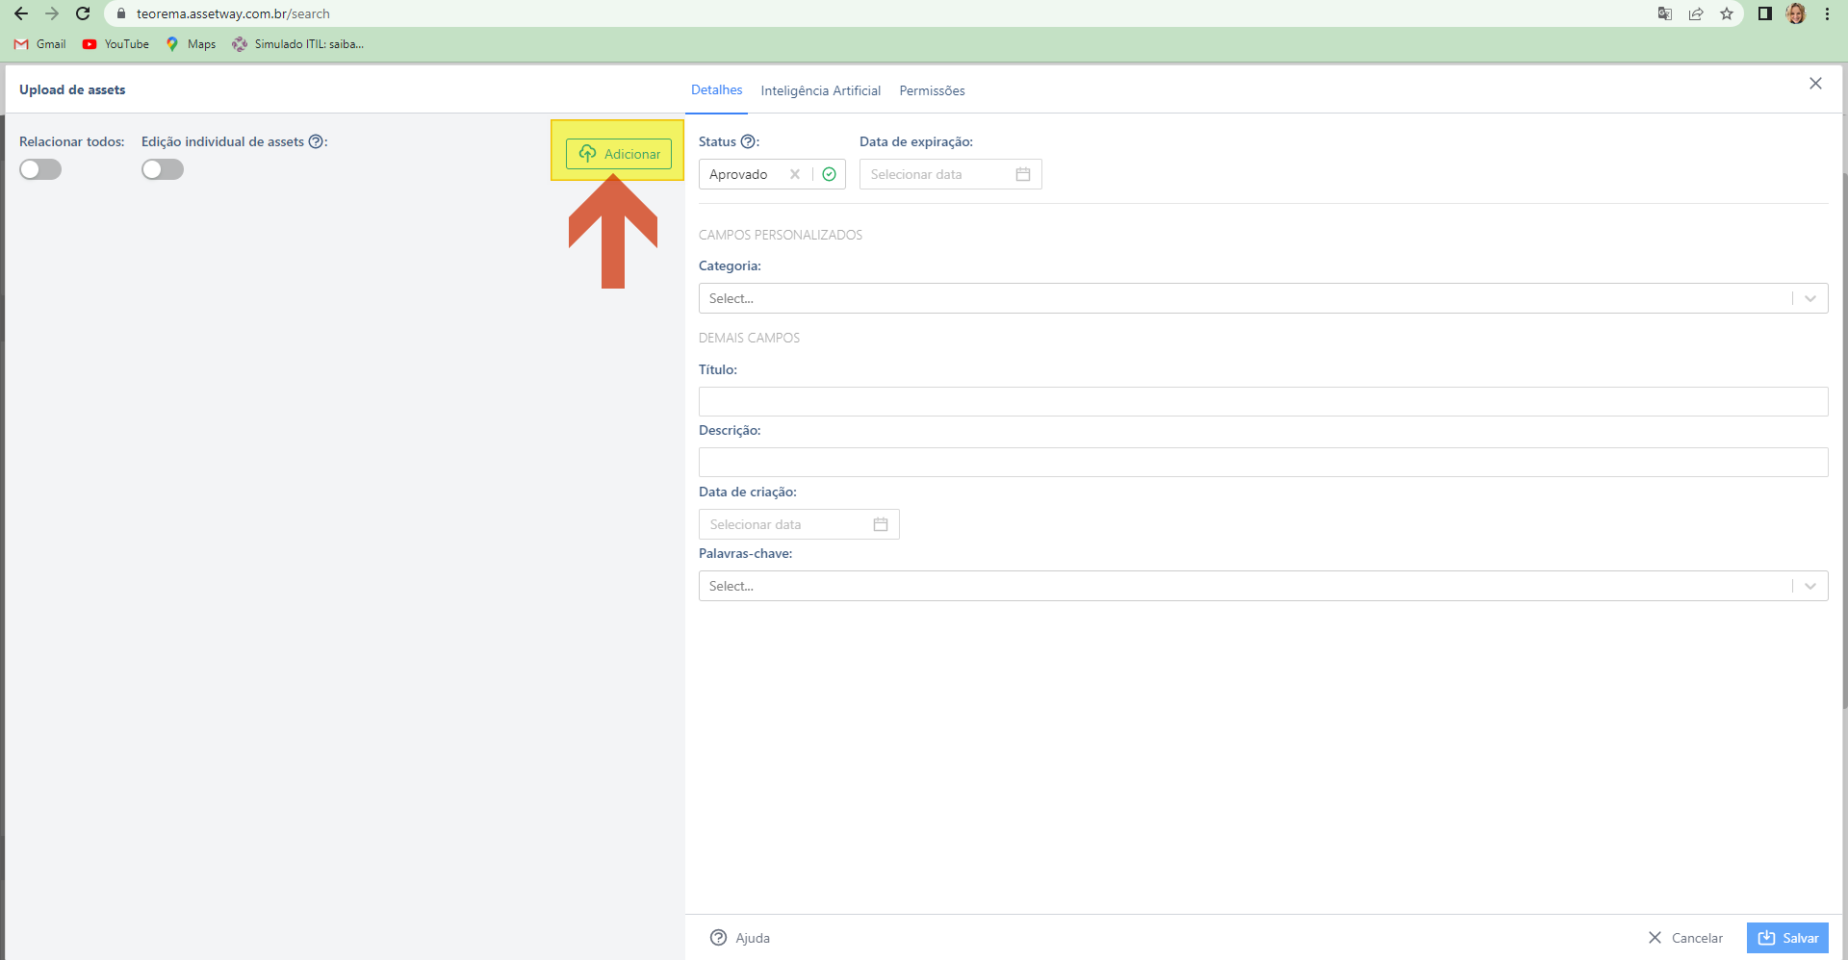Open the Status dropdown showing Aprovado

point(772,174)
